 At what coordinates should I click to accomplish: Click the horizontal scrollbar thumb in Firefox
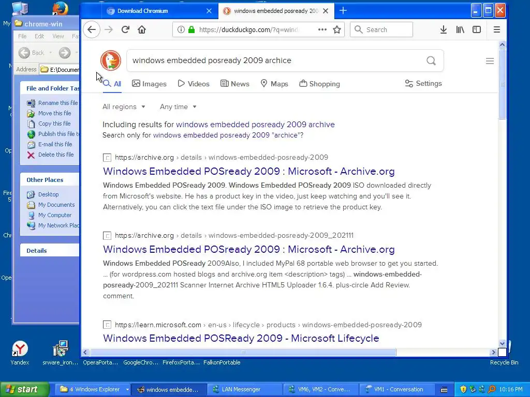[x=242, y=353]
